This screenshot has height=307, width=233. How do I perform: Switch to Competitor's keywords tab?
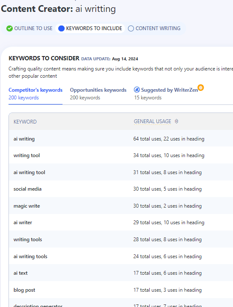point(35,93)
